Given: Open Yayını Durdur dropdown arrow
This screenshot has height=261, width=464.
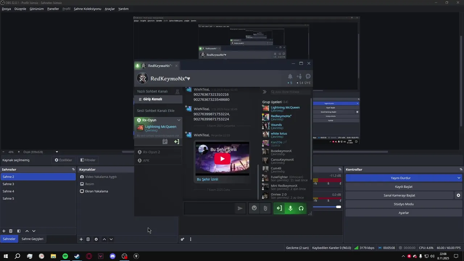Looking at the screenshot, I should pos(459,178).
